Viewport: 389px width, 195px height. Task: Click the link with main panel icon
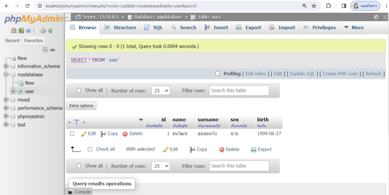pos(53,50)
